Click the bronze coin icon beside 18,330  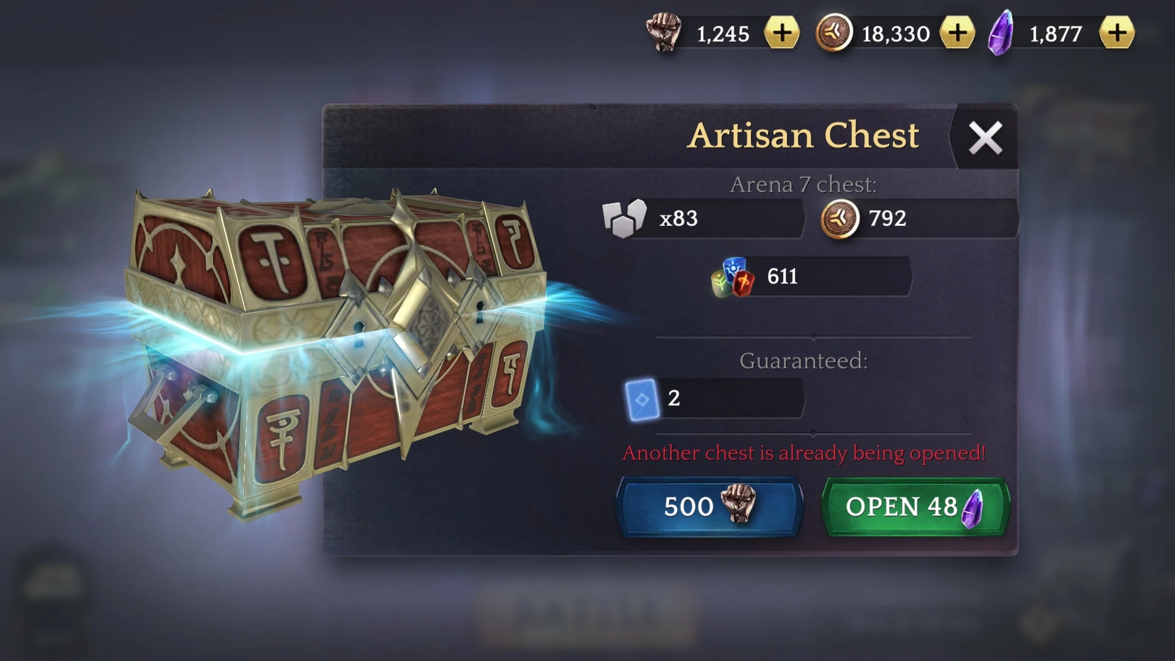tap(834, 32)
